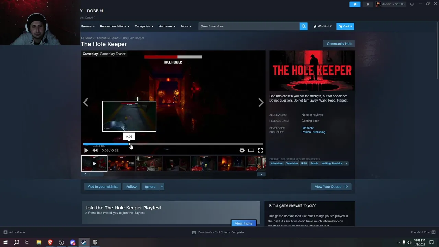Launch Brave browser from taskbar
The width and height of the screenshot is (439, 247).
click(x=50, y=243)
